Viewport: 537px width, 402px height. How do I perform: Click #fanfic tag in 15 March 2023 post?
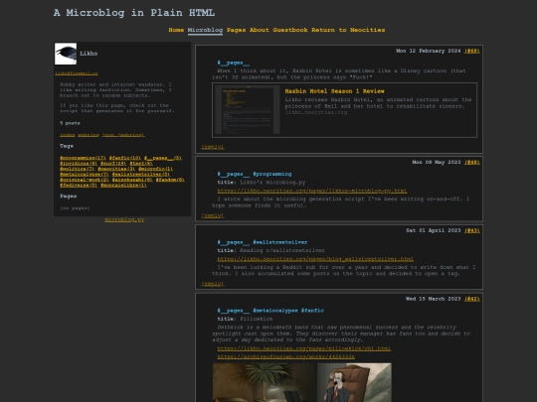click(312, 311)
